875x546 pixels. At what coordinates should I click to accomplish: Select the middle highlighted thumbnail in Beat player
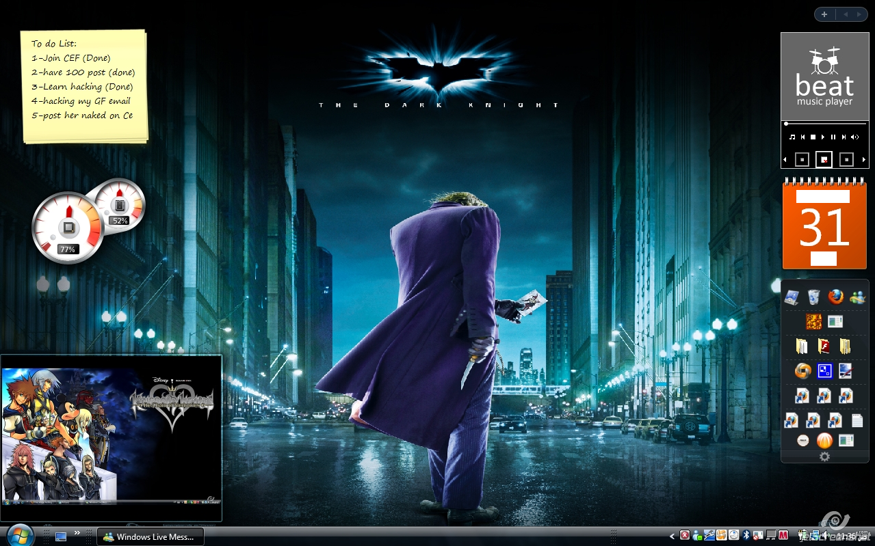point(824,159)
